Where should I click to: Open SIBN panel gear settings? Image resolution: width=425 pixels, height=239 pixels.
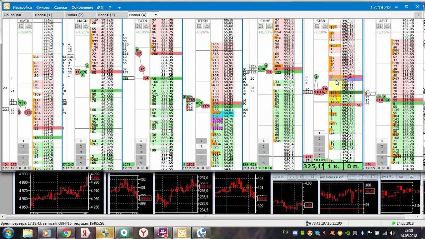click(324, 26)
